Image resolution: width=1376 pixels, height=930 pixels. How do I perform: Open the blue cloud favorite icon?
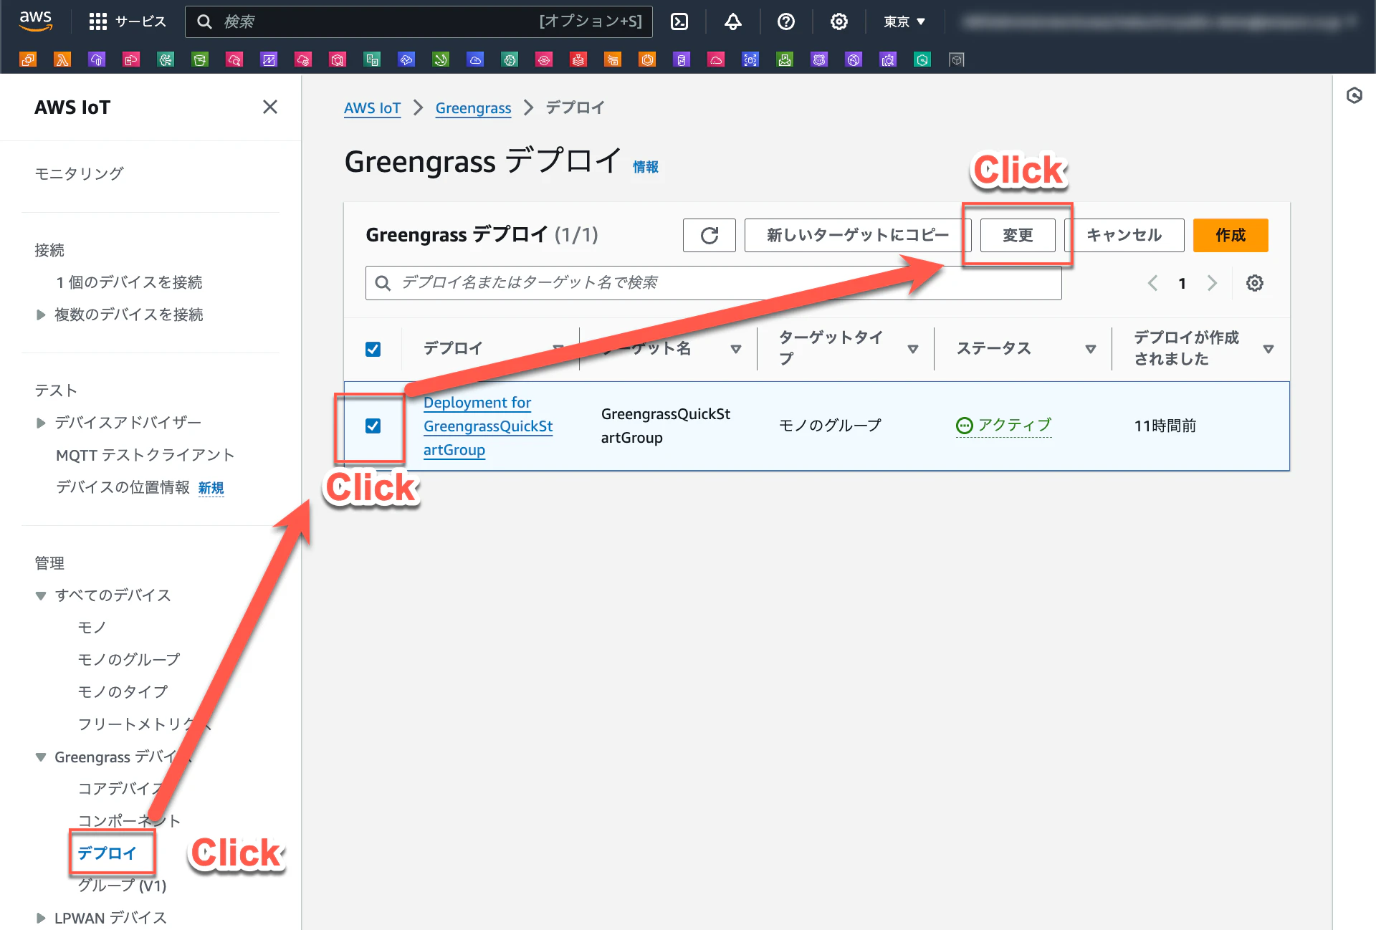[x=475, y=59]
